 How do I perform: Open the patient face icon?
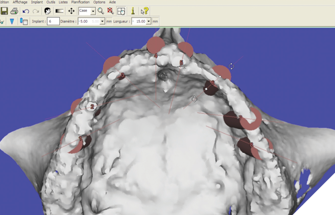[x=47, y=11]
